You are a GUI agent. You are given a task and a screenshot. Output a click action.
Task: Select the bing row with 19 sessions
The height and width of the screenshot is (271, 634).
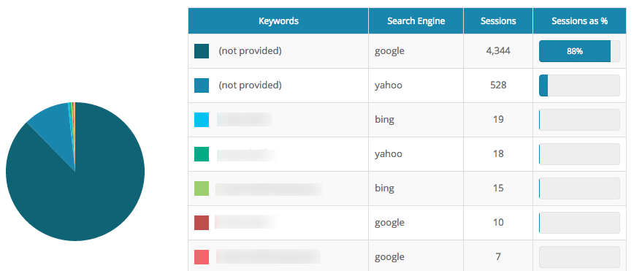click(x=407, y=120)
